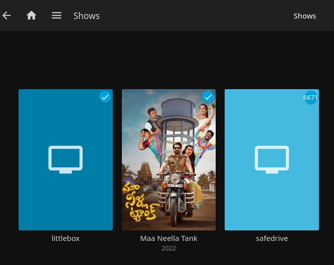Click the dark blue littlebox card background
Viewport: 334px width, 265px height.
click(x=40, y=200)
